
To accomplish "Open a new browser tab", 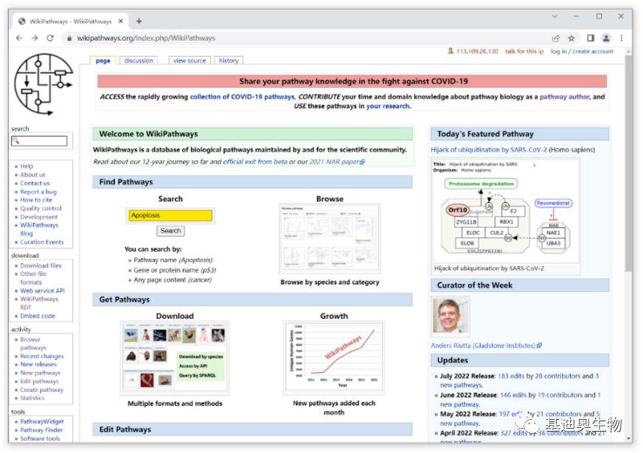I will point(139,21).
